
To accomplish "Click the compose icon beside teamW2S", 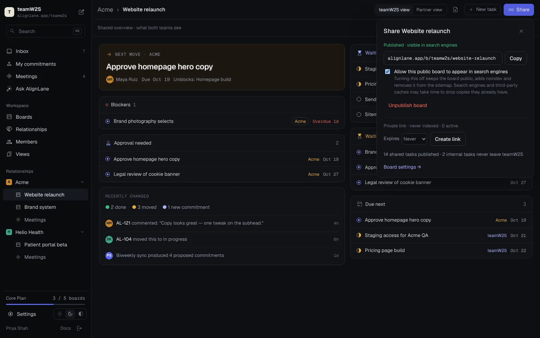I will tap(81, 12).
